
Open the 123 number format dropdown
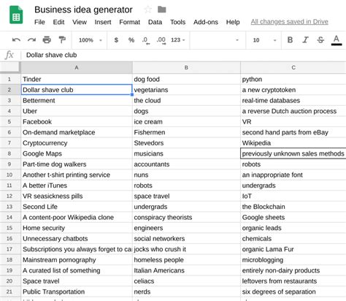click(178, 40)
